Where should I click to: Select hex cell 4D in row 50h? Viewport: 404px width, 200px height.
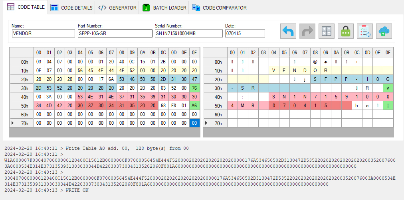pos(49,106)
